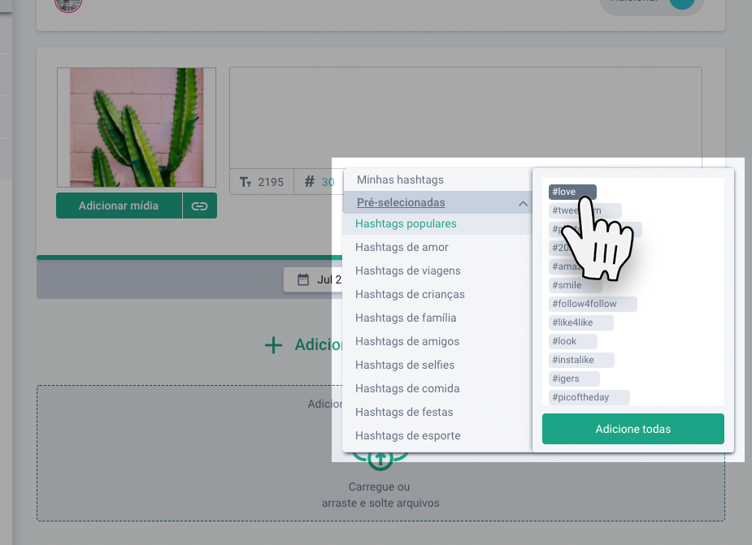Viewport: 752px width, 545px height.
Task: Open Minhas hashtags list
Action: point(400,180)
